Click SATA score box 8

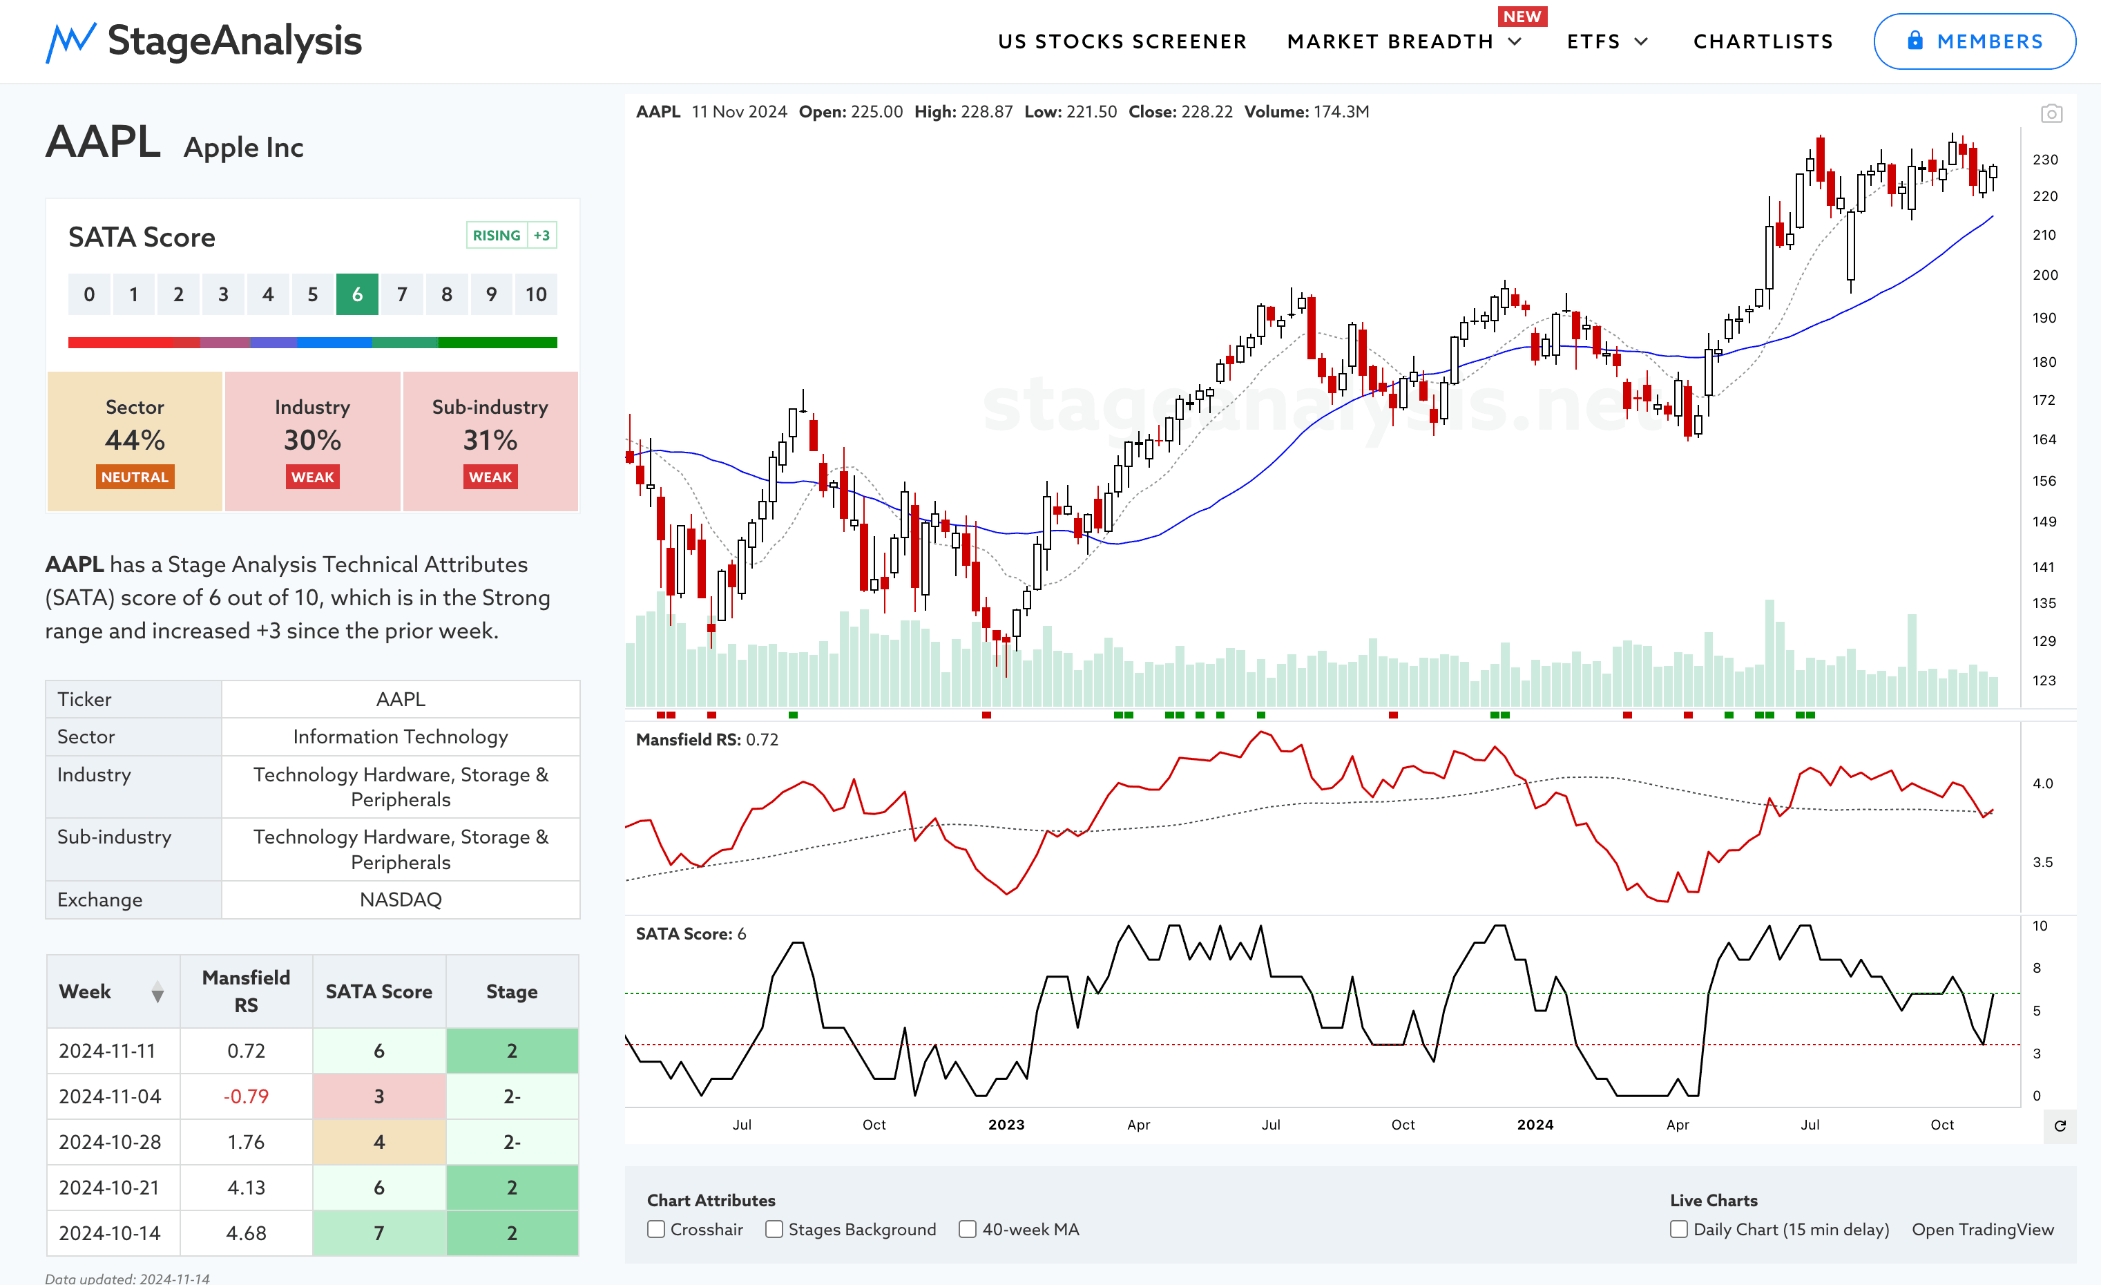[x=447, y=294]
